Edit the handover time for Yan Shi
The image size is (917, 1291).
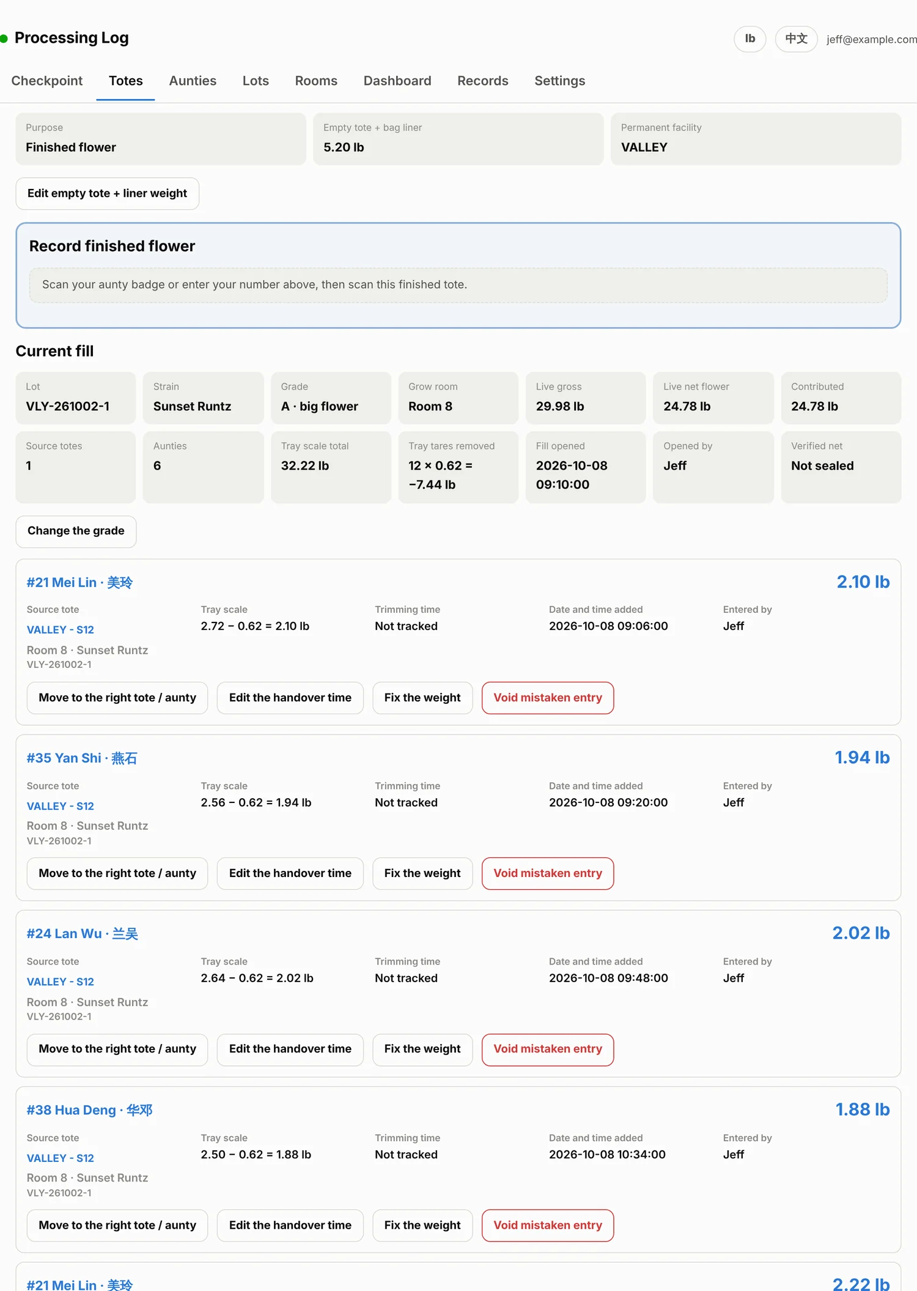pyautogui.click(x=290, y=873)
